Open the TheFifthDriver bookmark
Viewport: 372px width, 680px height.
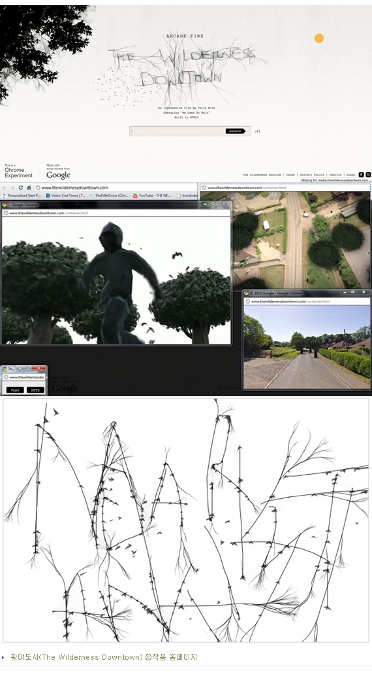pyautogui.click(x=109, y=195)
